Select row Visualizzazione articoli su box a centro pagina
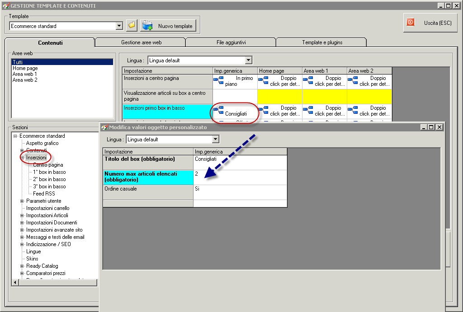The image size is (463, 312). pos(167,97)
